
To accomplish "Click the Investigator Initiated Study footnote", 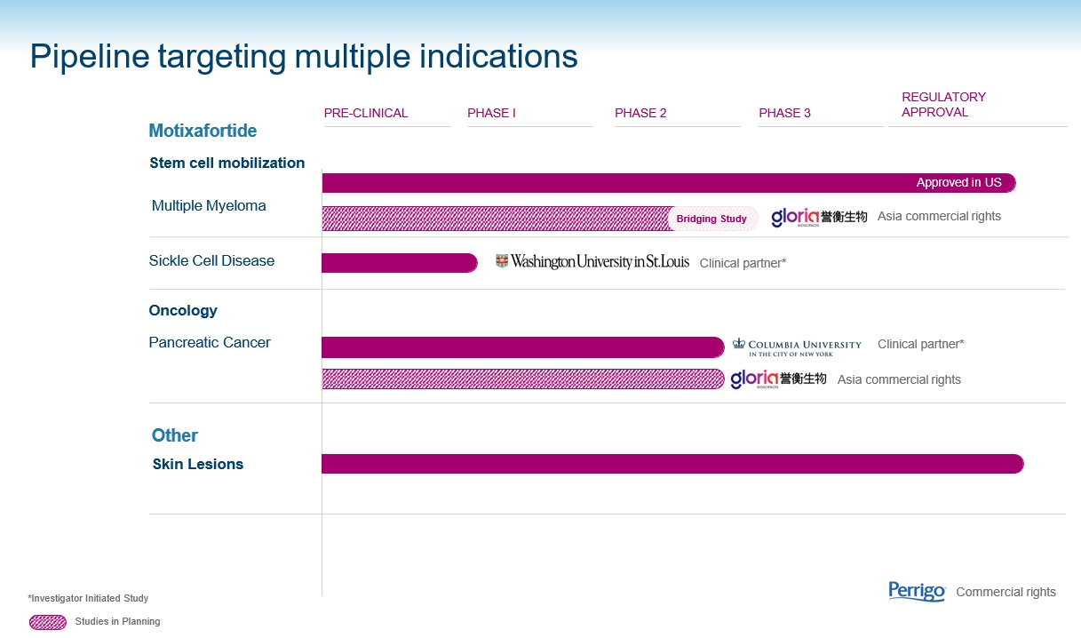I will (x=88, y=599).
